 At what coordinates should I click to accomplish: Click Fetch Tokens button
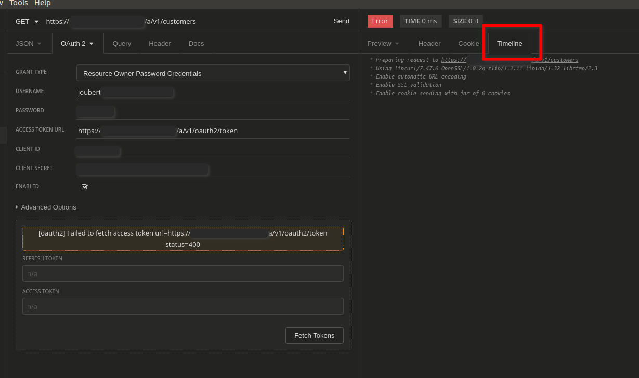[315, 335]
